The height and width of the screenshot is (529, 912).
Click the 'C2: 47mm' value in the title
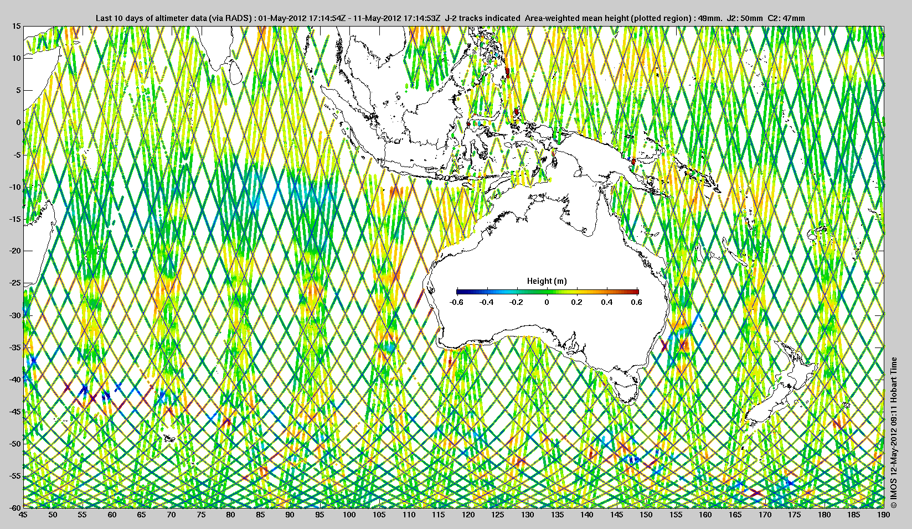(x=787, y=18)
